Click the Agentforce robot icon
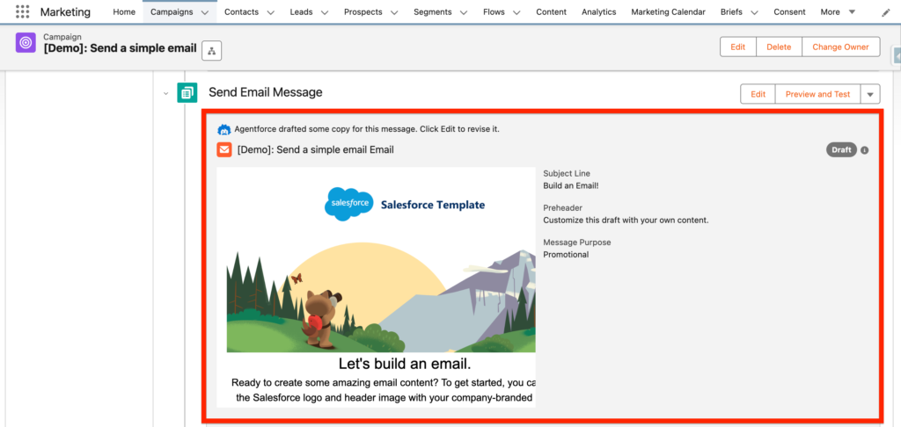The image size is (901, 427). [224, 129]
